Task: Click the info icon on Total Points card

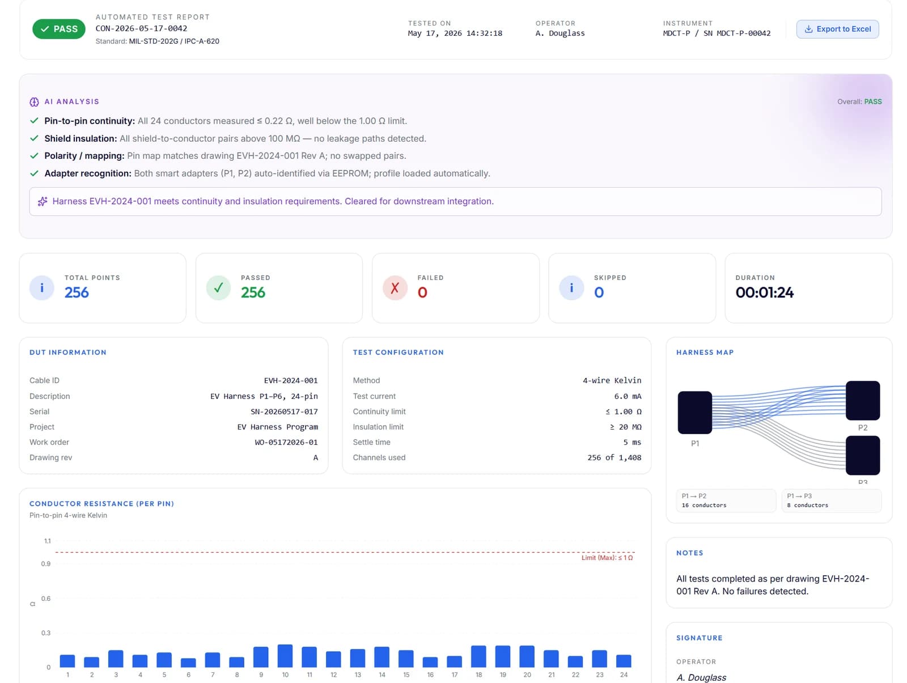Action: click(x=42, y=288)
